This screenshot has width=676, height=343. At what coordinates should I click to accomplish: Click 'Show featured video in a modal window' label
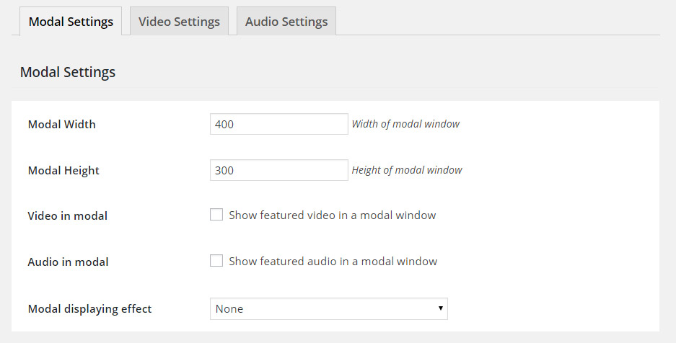(x=332, y=215)
